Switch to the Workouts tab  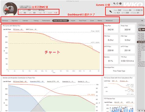tap(5, 21)
